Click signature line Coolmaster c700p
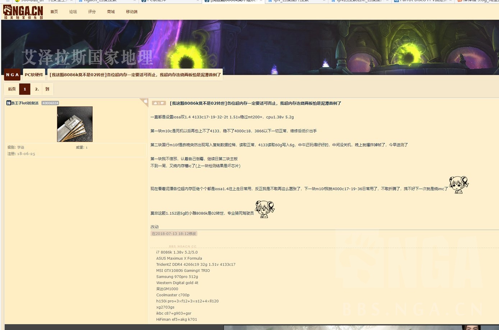This screenshot has height=330, width=499. [173, 295]
